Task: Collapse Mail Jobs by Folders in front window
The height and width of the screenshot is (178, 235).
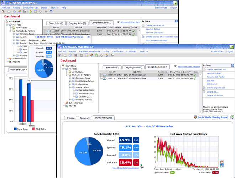Action: click(x=66, y=75)
